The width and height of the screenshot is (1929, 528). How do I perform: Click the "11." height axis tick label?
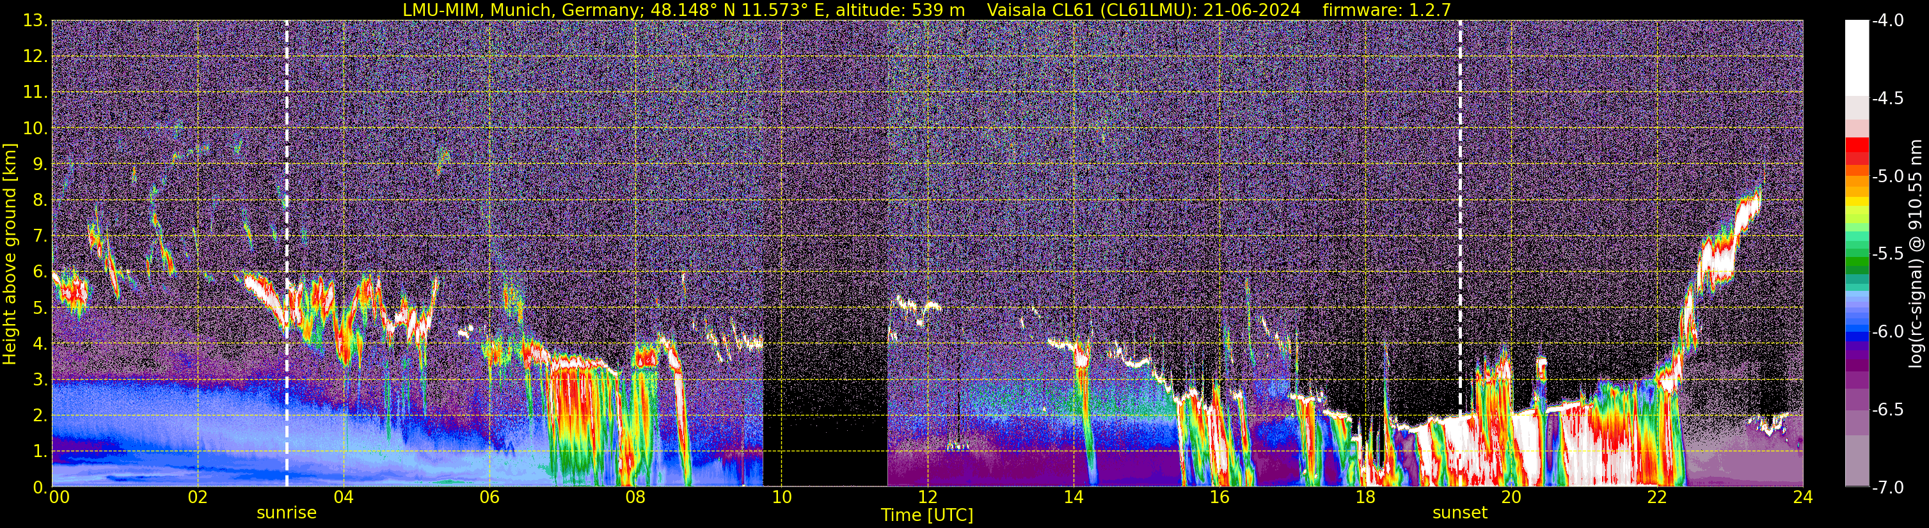pos(35,93)
